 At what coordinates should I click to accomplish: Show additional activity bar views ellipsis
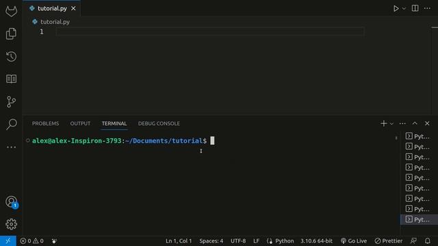(x=11, y=147)
